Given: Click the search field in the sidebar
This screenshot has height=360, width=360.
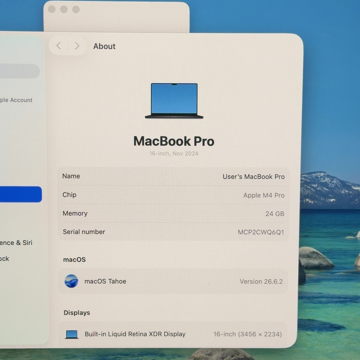Looking at the screenshot, I should [x=19, y=71].
